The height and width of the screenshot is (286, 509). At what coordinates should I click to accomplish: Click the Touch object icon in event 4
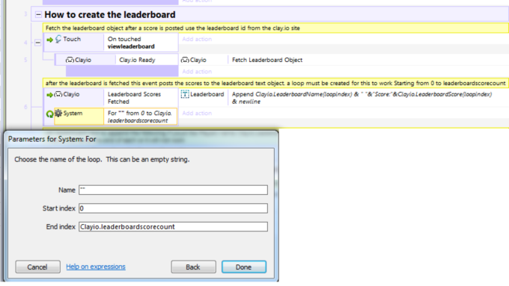58,39
